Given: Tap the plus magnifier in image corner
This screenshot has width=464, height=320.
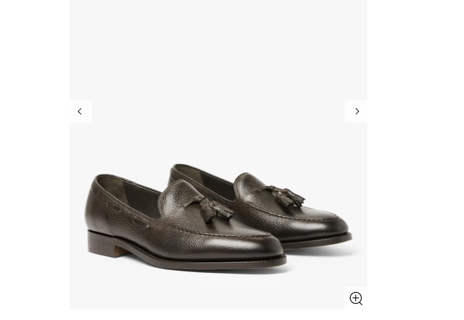Looking at the screenshot, I should pos(356,298).
